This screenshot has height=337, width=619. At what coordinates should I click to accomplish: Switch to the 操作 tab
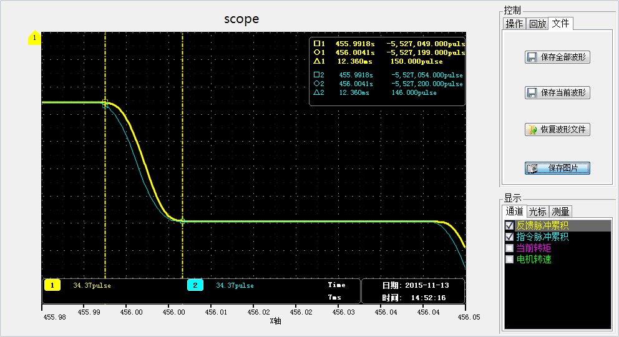click(514, 24)
